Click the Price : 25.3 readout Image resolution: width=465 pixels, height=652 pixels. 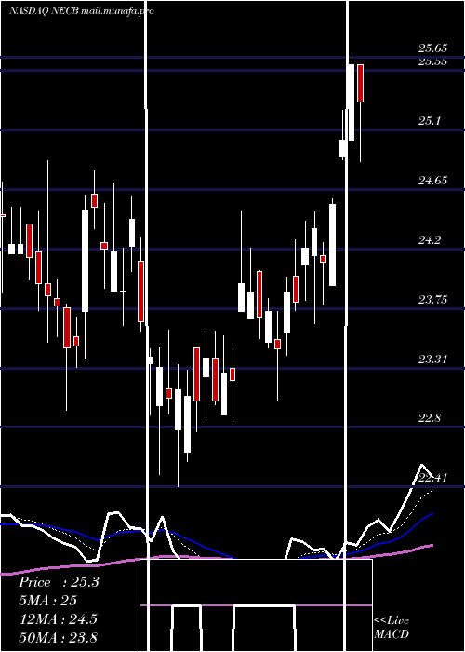(x=59, y=582)
